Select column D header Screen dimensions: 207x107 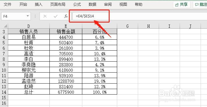(x=29, y=26)
